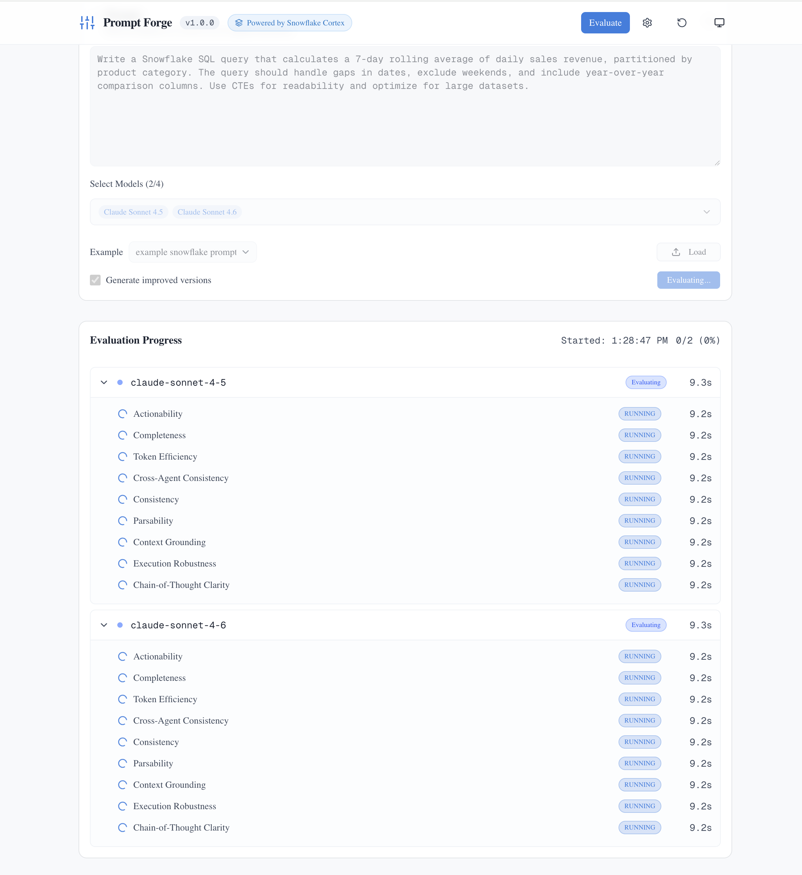
Task: Toggle display theme via monitor icon
Action: click(719, 23)
